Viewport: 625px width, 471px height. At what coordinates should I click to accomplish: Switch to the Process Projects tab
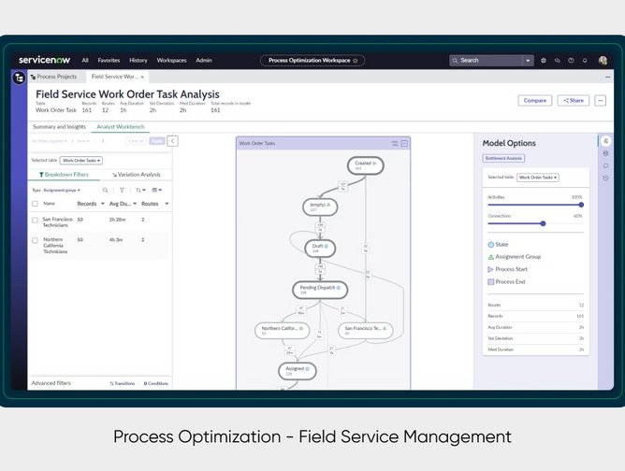tap(54, 77)
